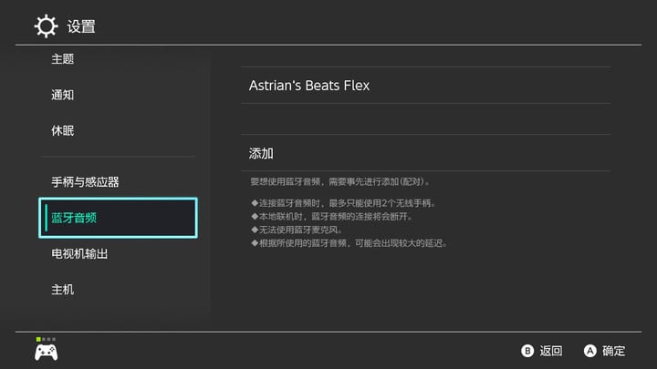657x369 pixels.
Task: Click the empty device slot row
Action: coord(426,119)
